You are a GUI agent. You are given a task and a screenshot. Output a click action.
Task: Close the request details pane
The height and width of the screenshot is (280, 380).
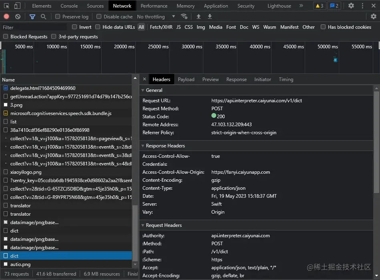point(145,79)
